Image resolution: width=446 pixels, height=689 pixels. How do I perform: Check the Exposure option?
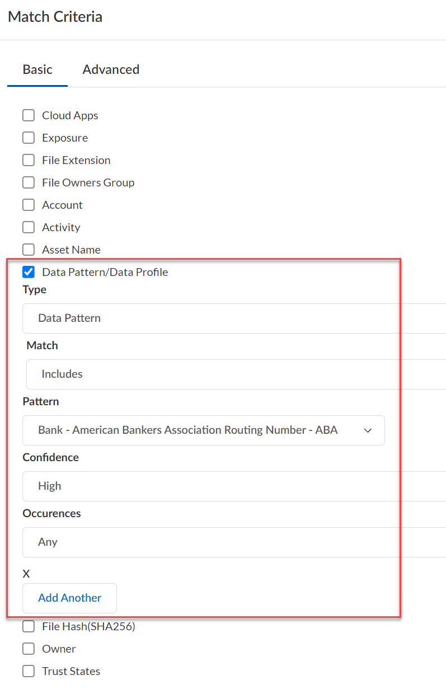pos(29,138)
